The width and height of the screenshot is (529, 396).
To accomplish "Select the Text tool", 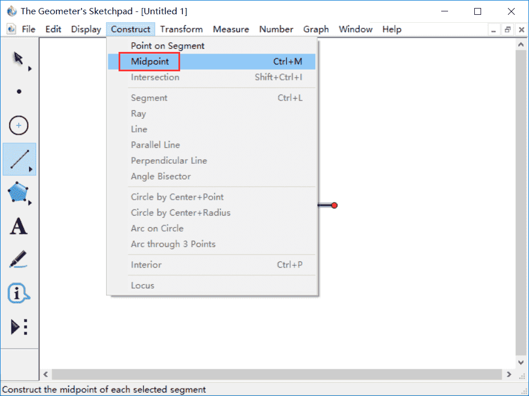I will [19, 226].
